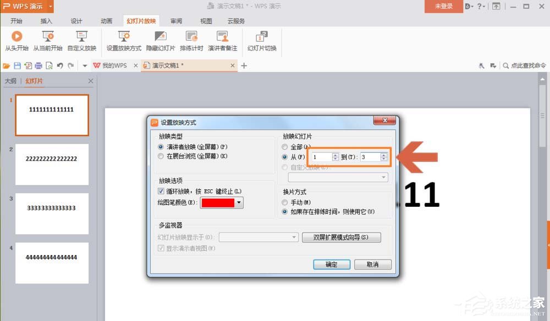Launch 双屏扩展模式向导 wizard
Viewport: 550px width, 321px height.
click(341, 237)
